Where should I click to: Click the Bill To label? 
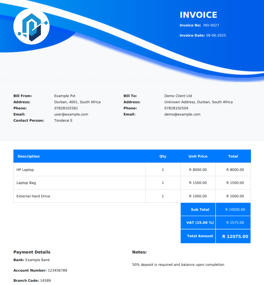pos(130,96)
